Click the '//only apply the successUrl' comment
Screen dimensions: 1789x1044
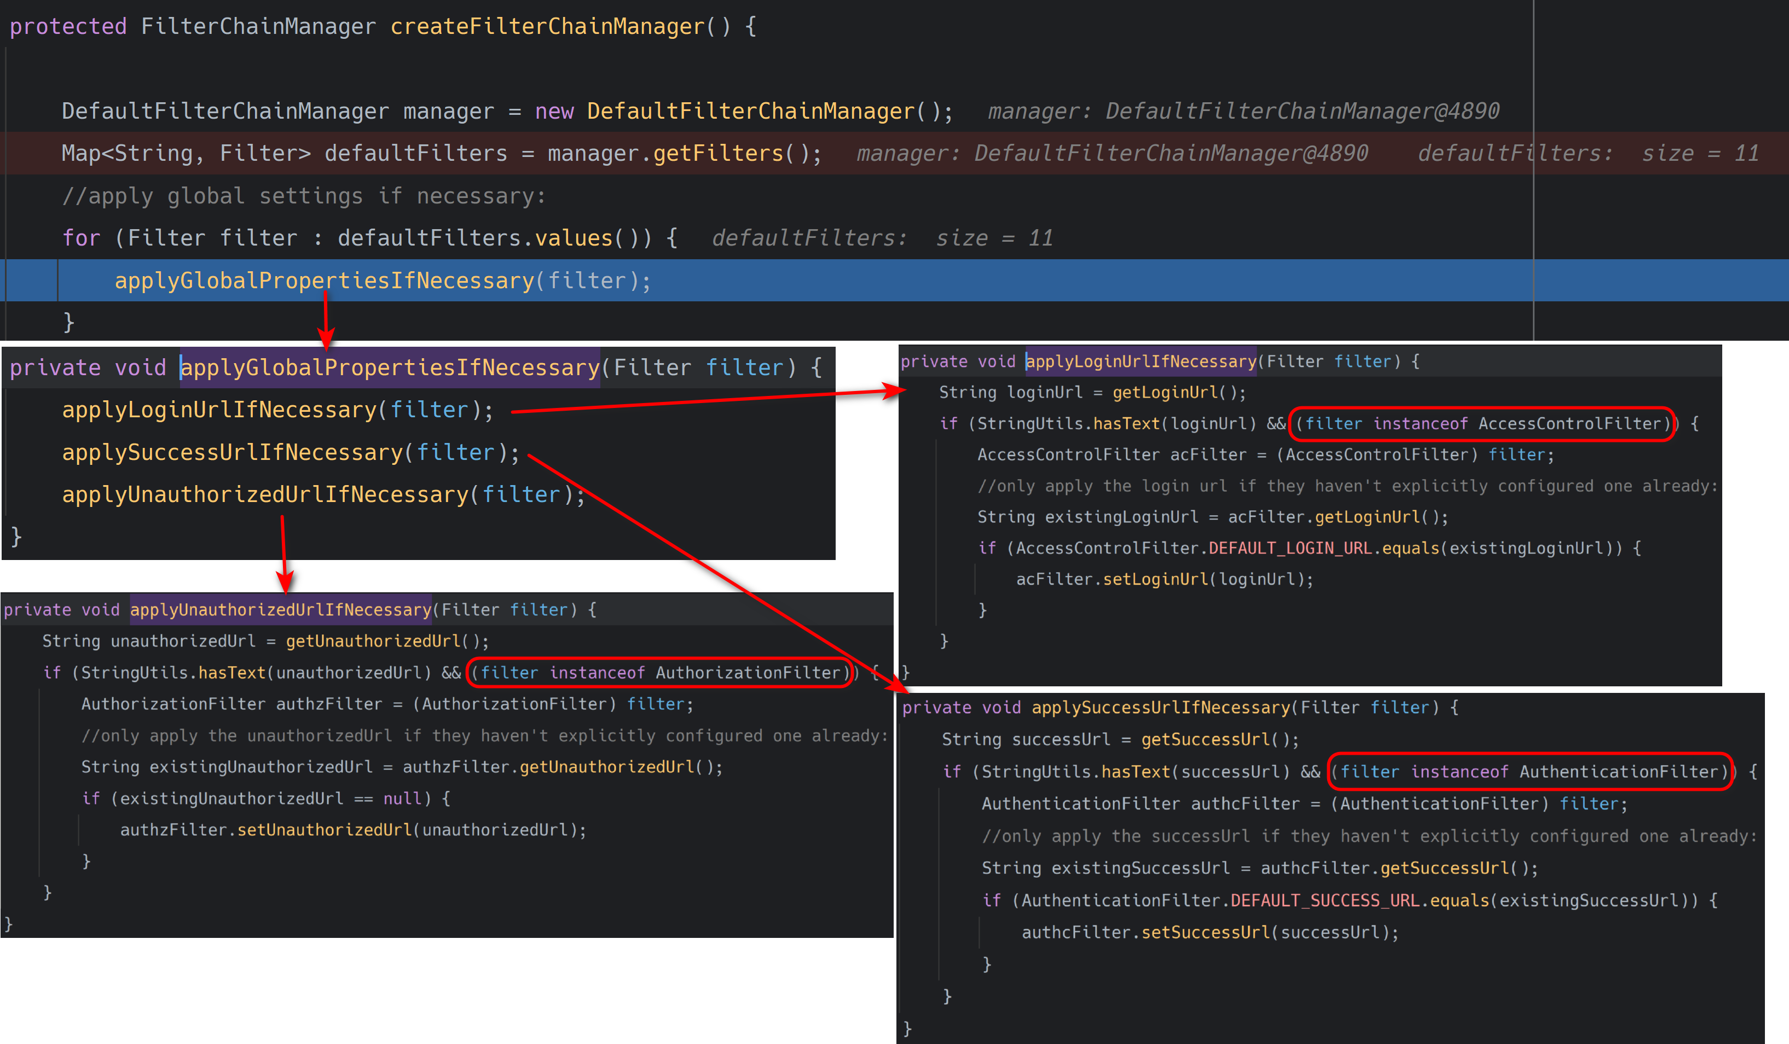coord(1369,836)
